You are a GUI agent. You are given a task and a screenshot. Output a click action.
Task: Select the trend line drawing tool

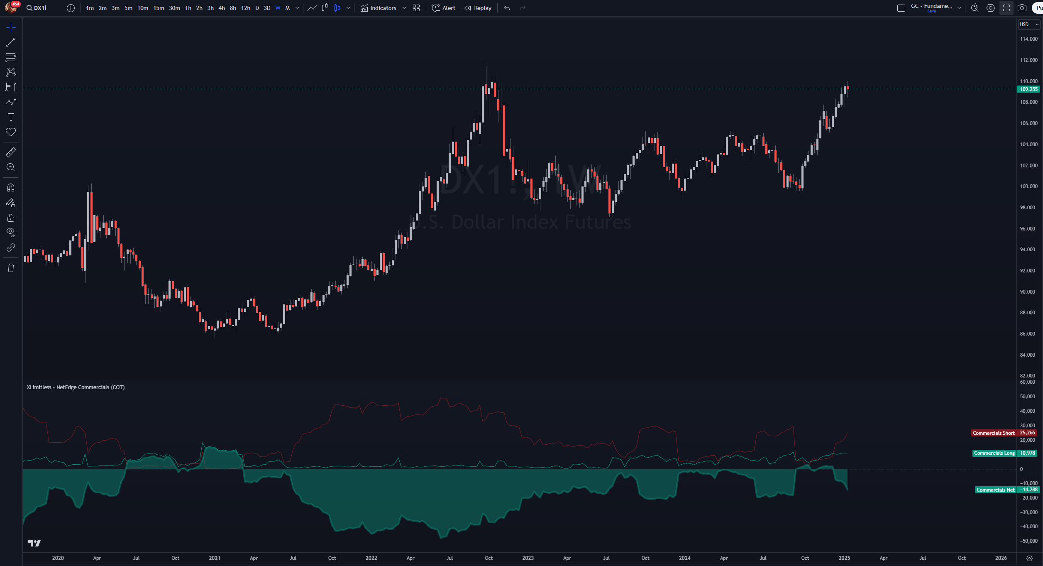click(x=11, y=42)
